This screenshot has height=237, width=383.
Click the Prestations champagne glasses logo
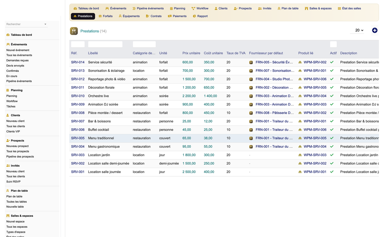[x=74, y=31]
